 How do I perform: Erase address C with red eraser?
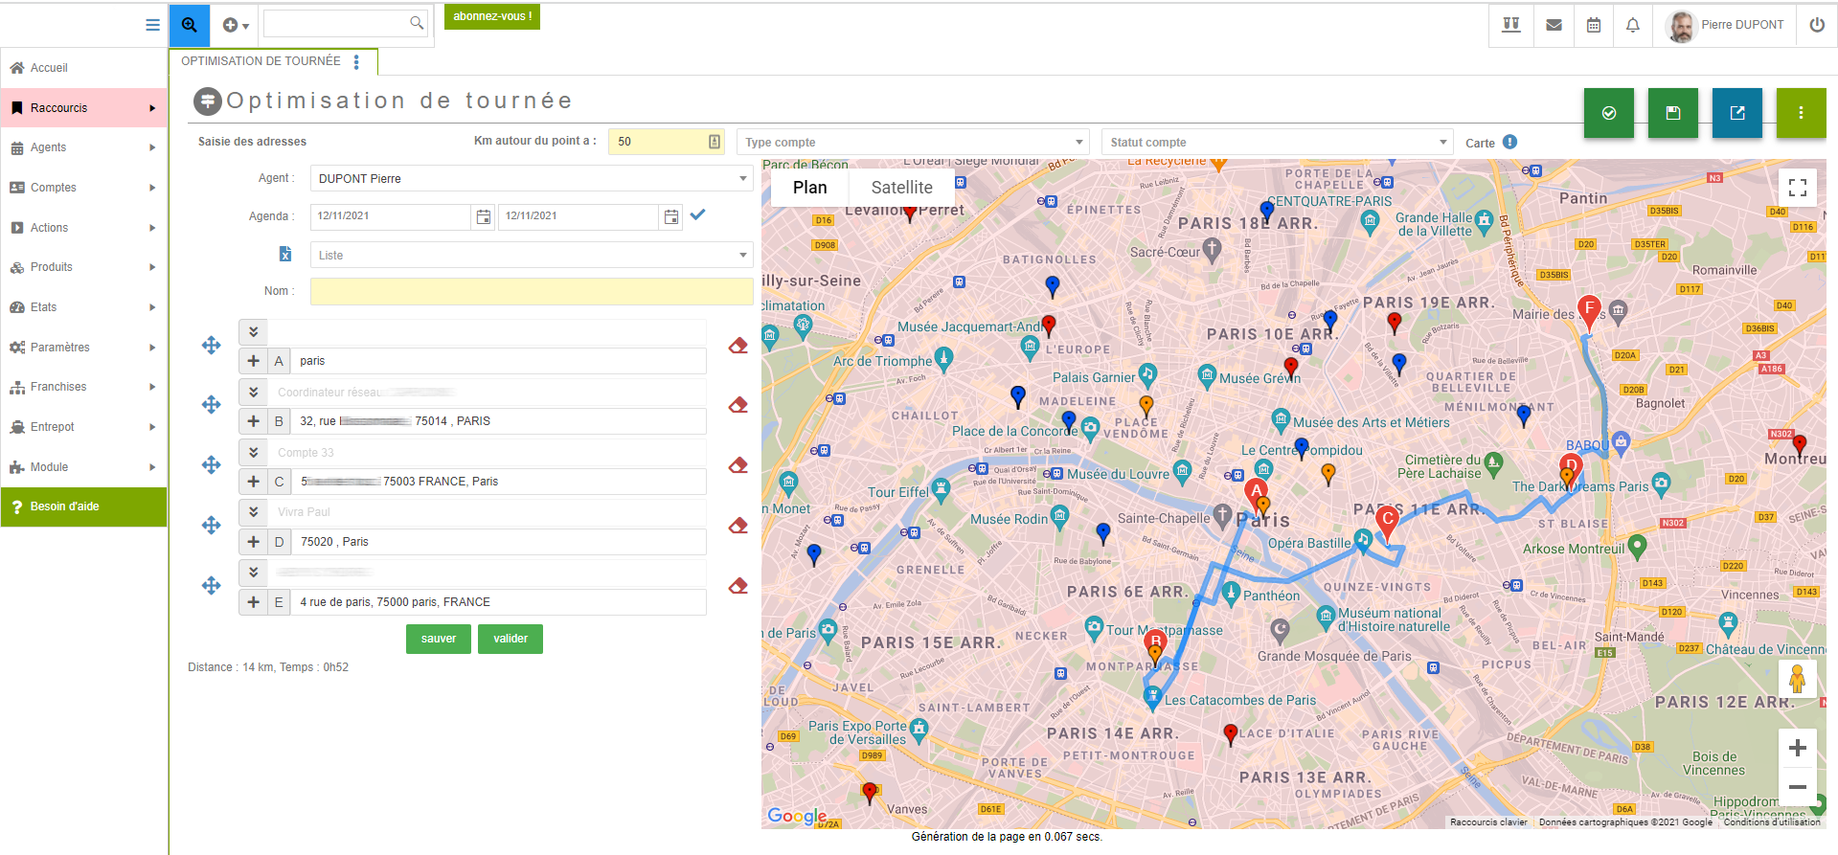(x=737, y=465)
